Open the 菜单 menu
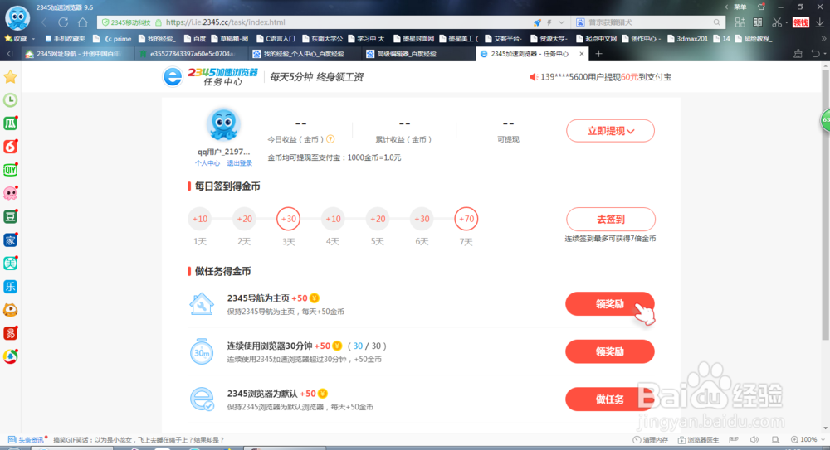Screen dimensions: 830x450 click(x=740, y=7)
